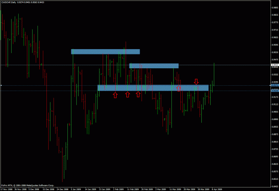Click the 0.9655 price axis label
279x191 pixels.
[x=275, y=37]
